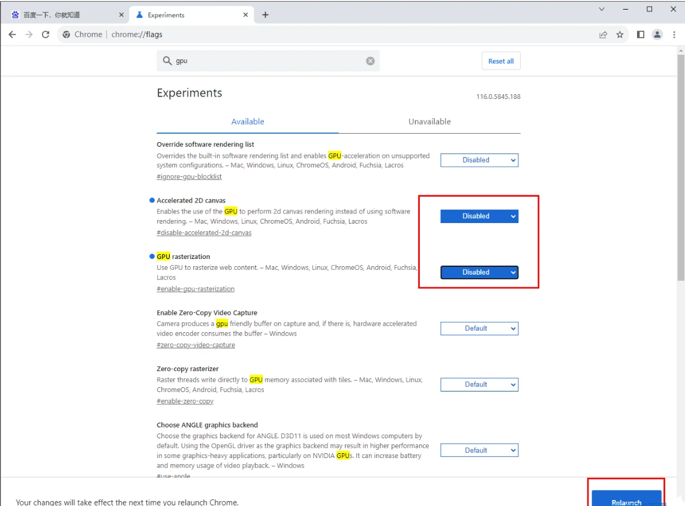Screen dimensions: 685x506
Task: Open Enable Zero-Copy Video Capture dropdown
Action: pos(479,329)
